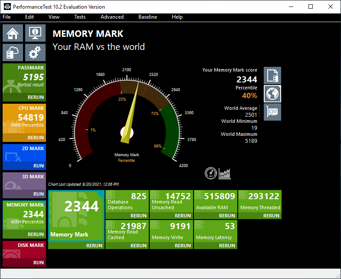The width and height of the screenshot is (341, 279).
Task: Select the 2D Mark tile
Action: click(x=24, y=153)
